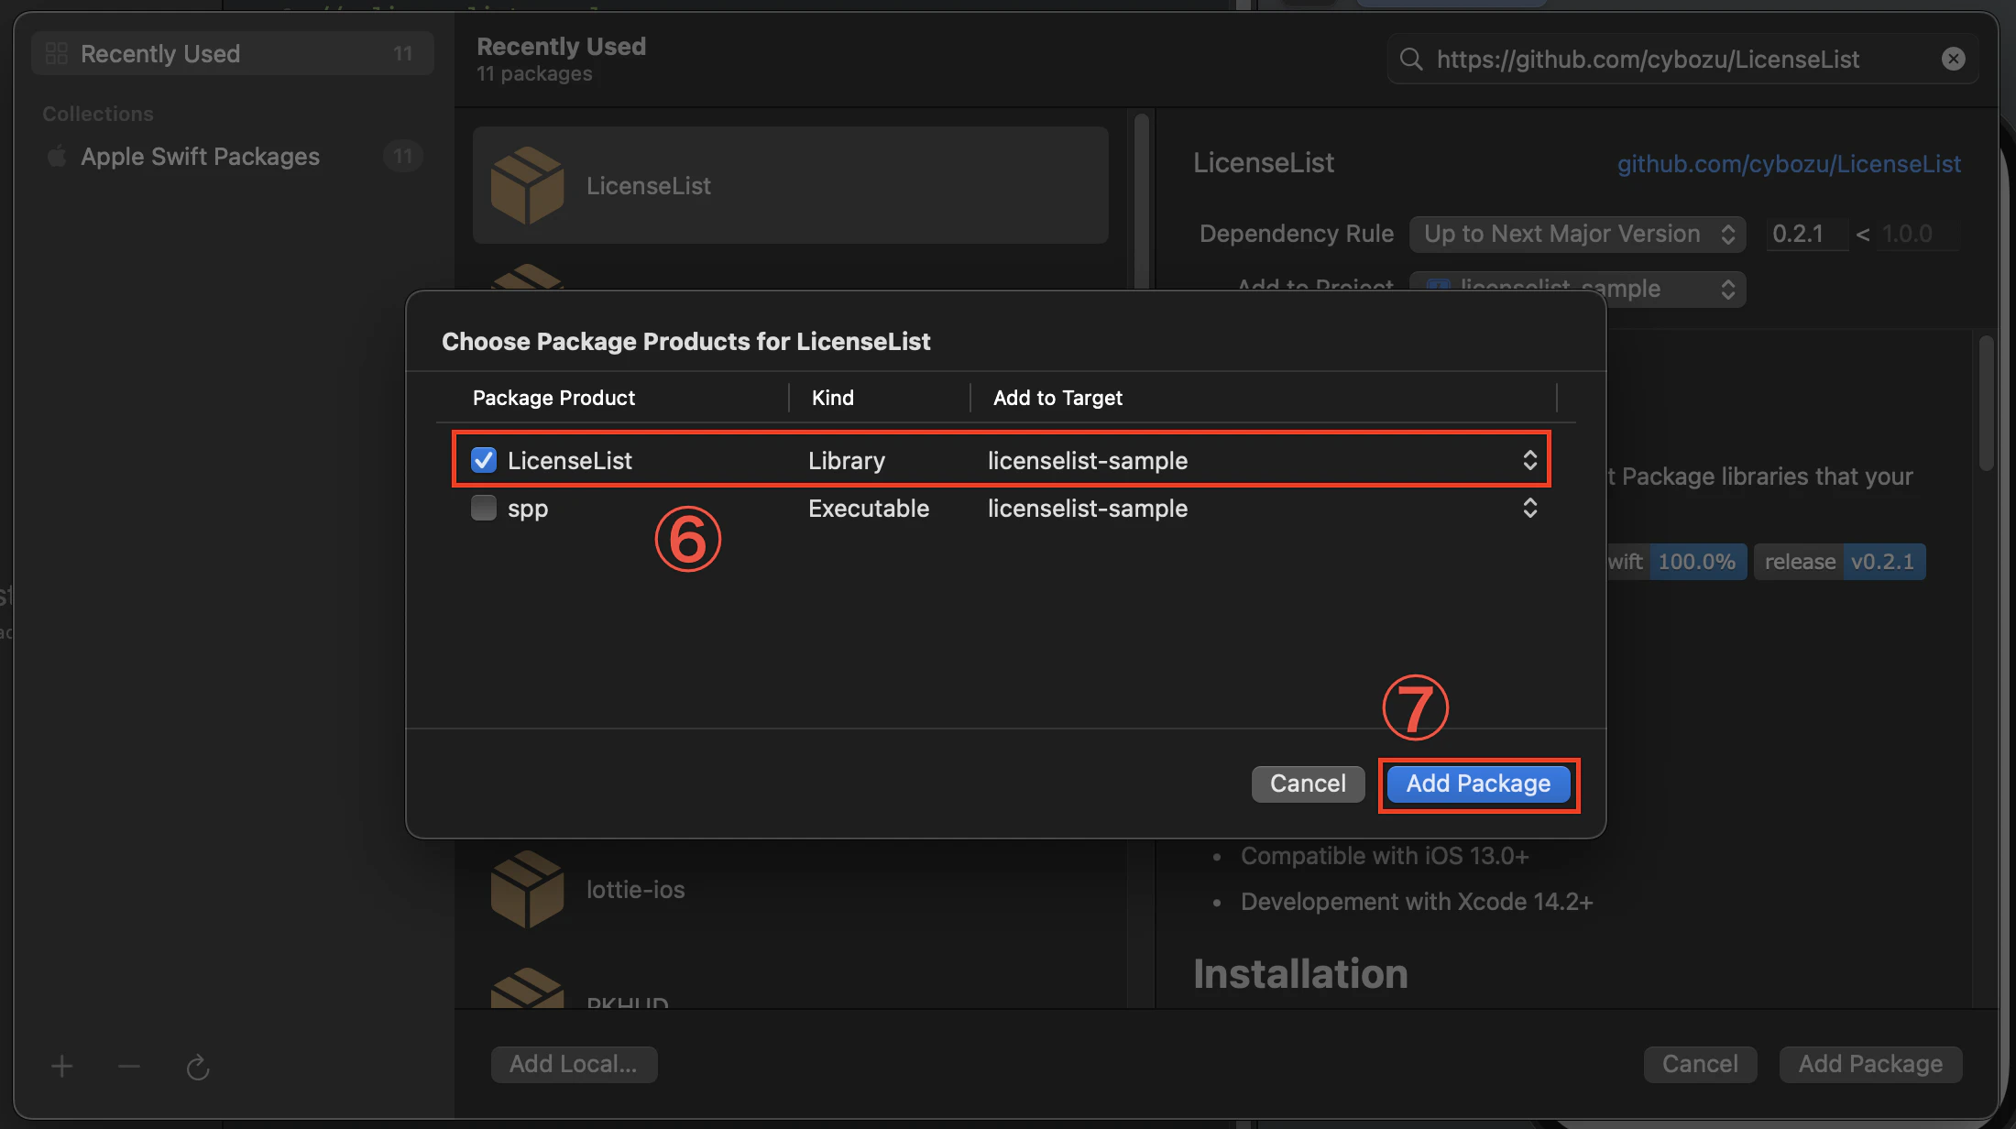Select Apple Swift Packages collection
The image size is (2016, 1129).
click(233, 157)
